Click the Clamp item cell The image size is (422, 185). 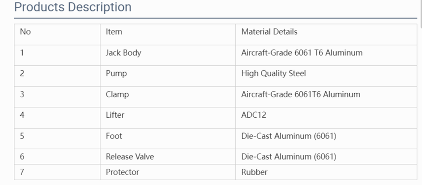pyautogui.click(x=168, y=97)
